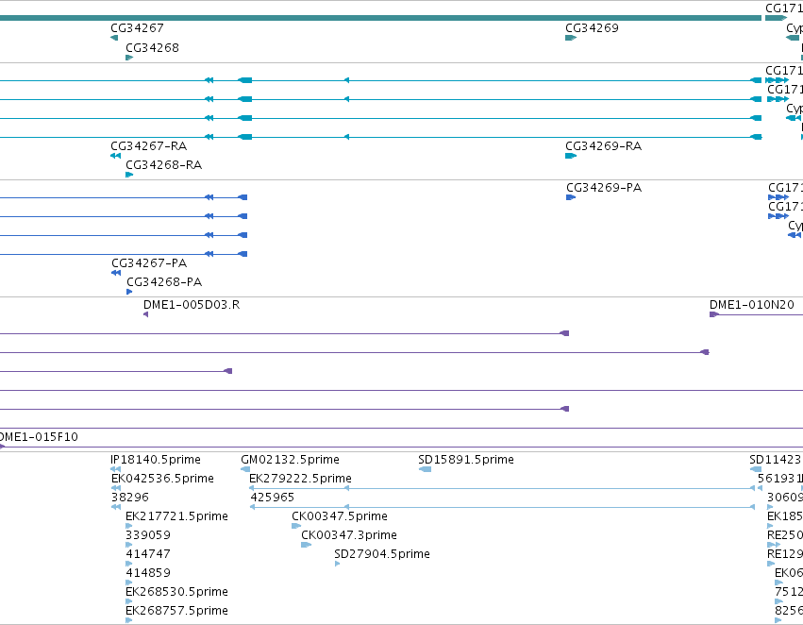Screen dimensions: 803x625
Task: Select the EST labeled 414859
Action: coord(148,573)
